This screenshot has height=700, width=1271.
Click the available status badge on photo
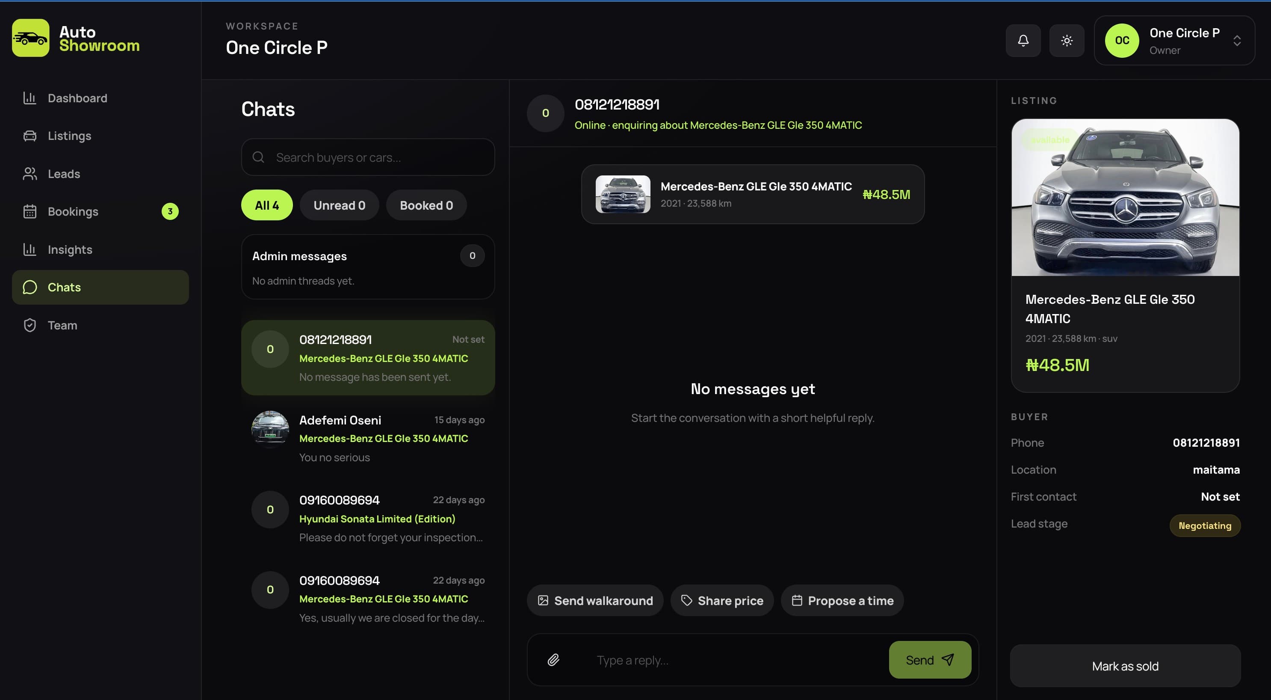[1050, 140]
